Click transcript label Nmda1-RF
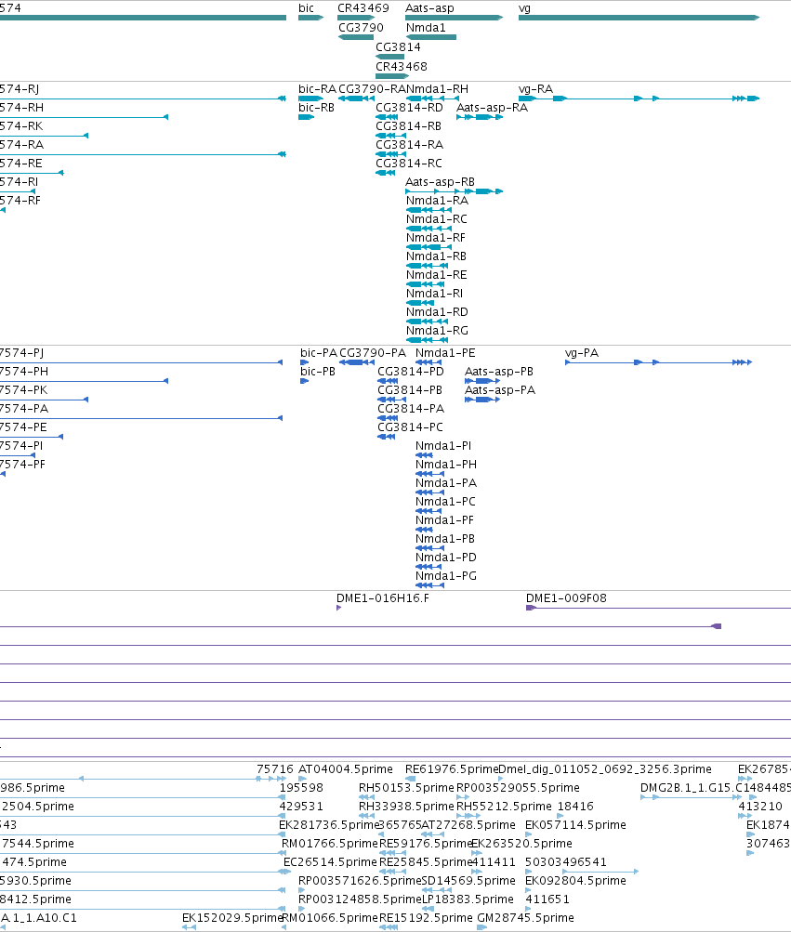The width and height of the screenshot is (791, 932). (x=436, y=238)
